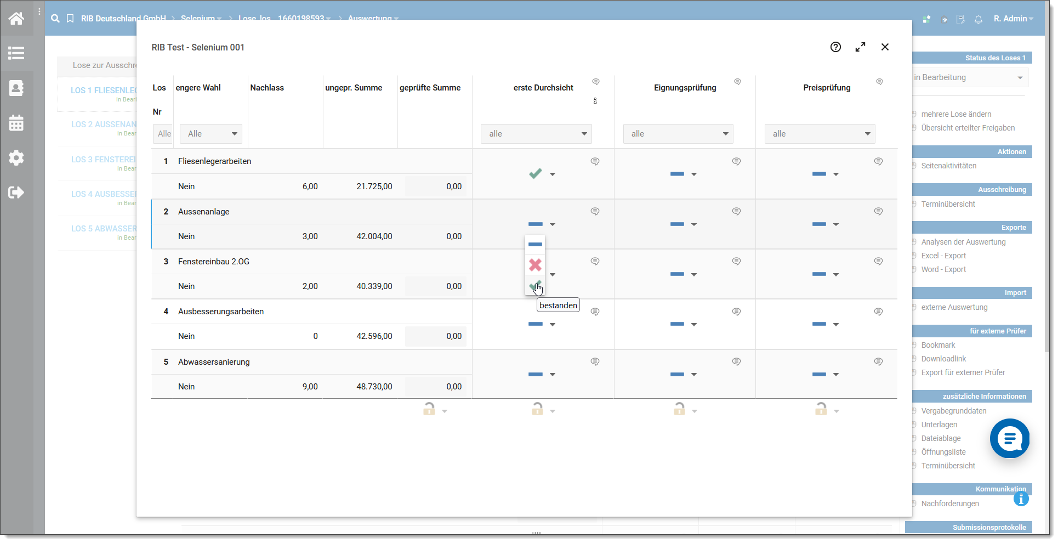Image resolution: width=1058 pixels, height=543 pixels.
Task: Click the lock icon under geprüfte Summe
Action: (429, 409)
